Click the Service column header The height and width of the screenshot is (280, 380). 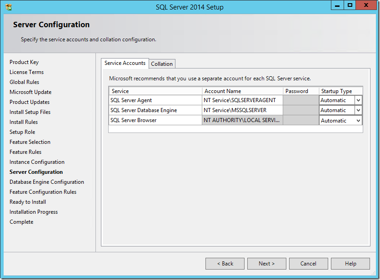pos(155,91)
